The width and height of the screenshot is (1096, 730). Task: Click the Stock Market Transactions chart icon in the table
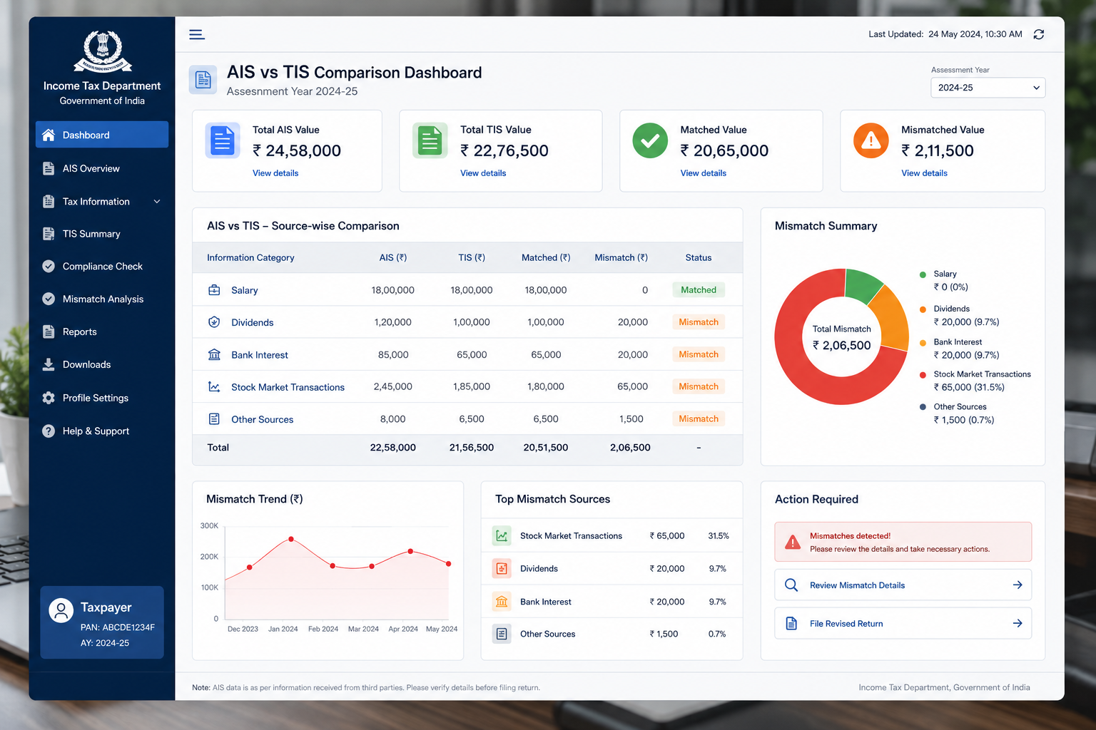[214, 386]
